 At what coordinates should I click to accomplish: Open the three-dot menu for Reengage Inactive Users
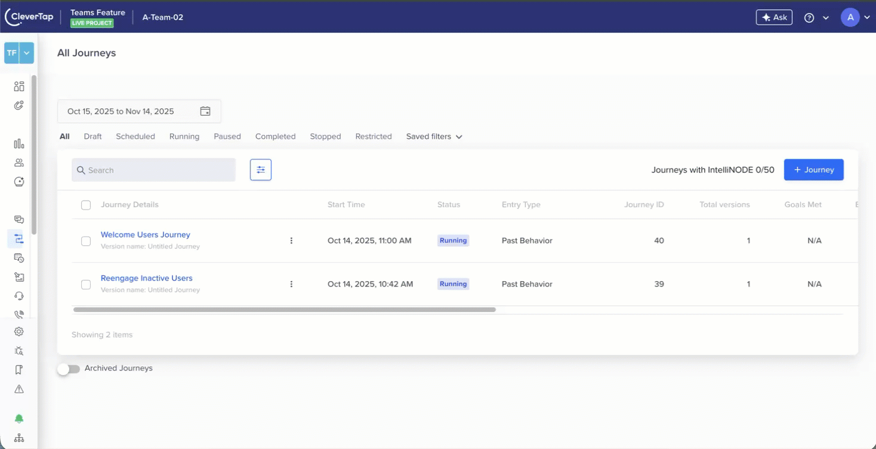click(291, 284)
